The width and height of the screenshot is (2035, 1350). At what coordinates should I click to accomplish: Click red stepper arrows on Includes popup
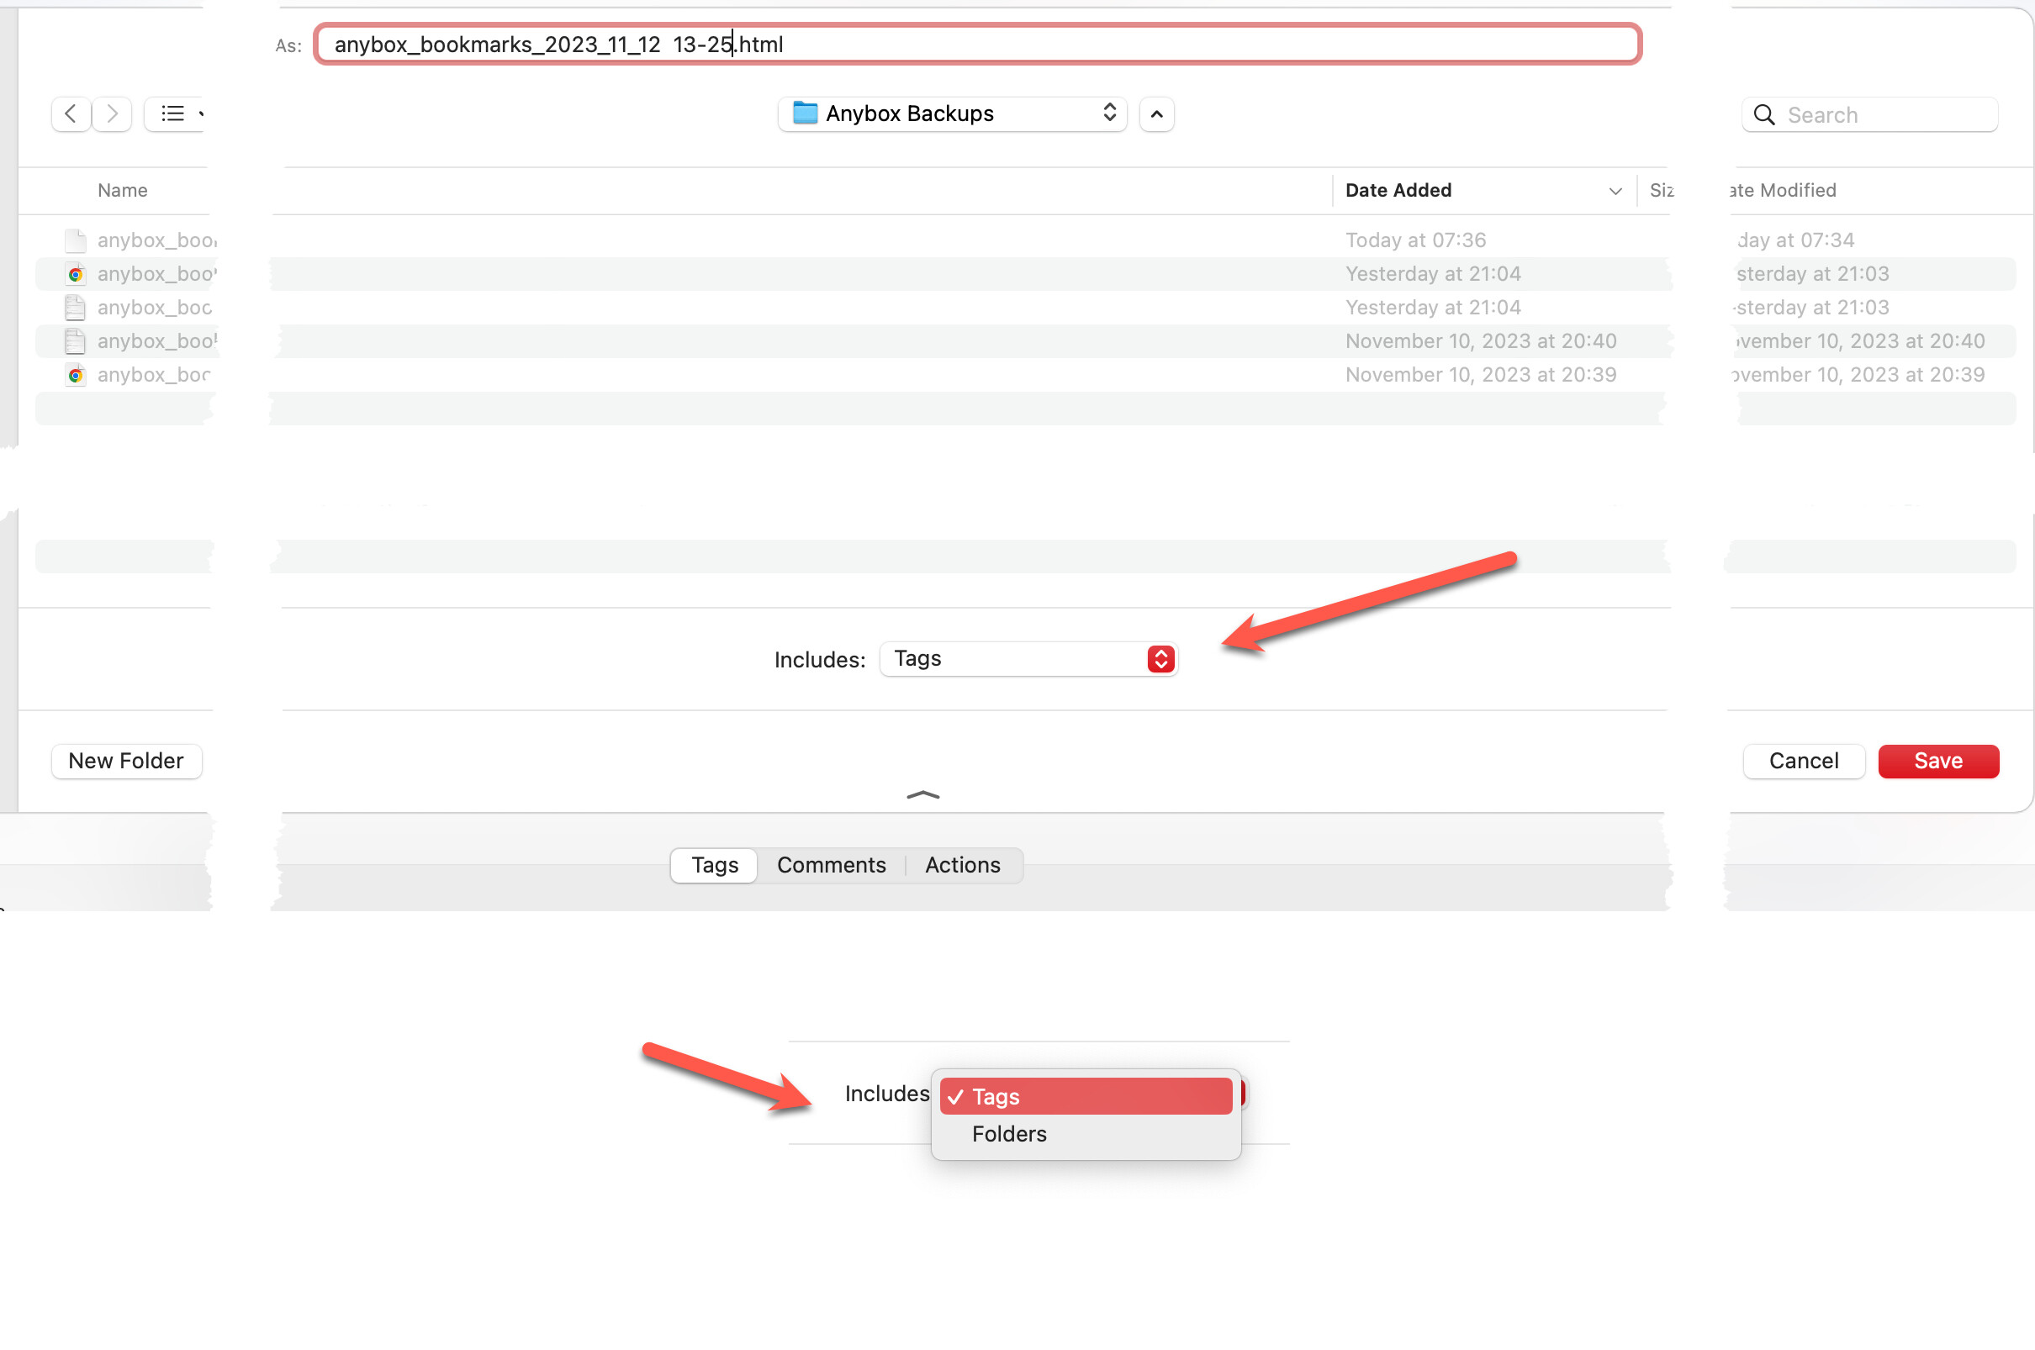[x=1161, y=659]
